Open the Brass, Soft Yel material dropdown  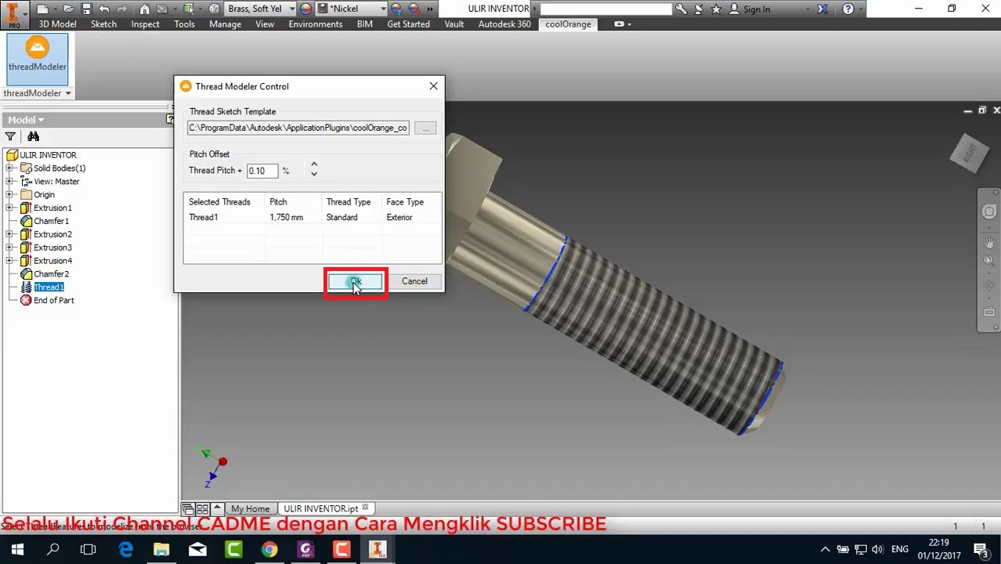(x=291, y=8)
